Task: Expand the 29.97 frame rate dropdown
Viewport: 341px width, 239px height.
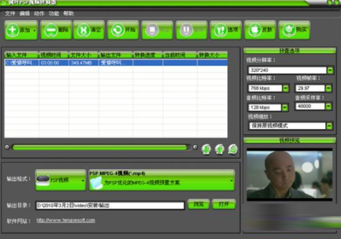Action: click(x=330, y=88)
